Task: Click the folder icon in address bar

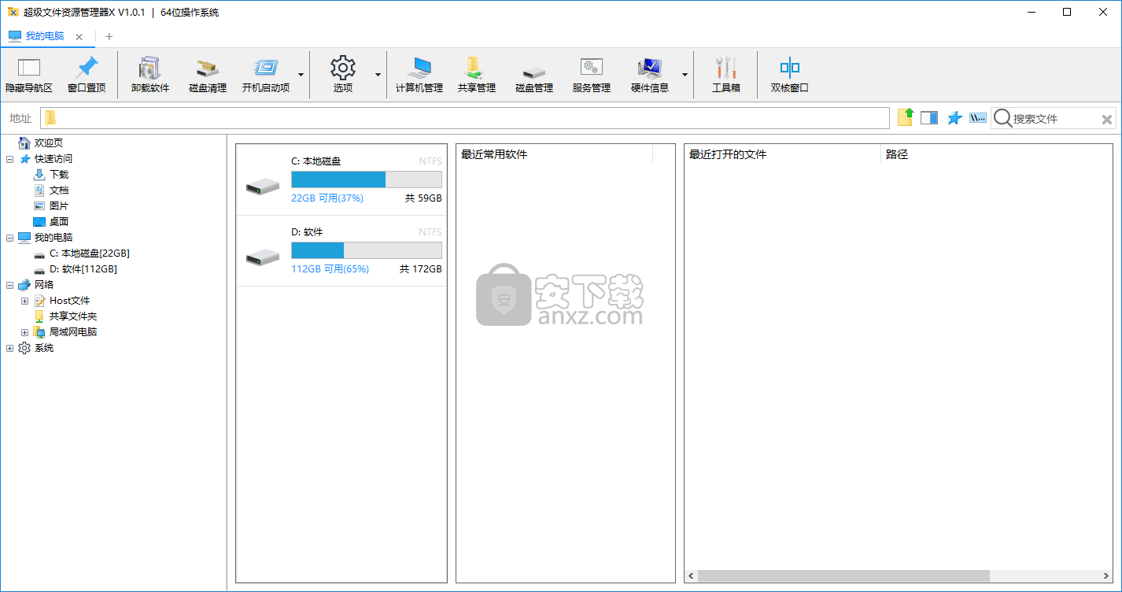Action: click(50, 118)
